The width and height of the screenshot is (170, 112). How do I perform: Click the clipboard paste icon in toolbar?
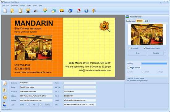(20, 11)
